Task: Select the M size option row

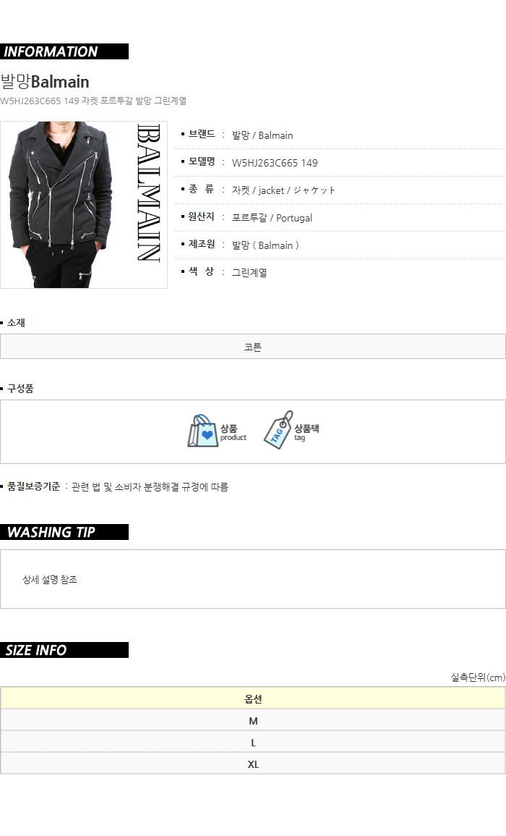Action: click(x=253, y=721)
